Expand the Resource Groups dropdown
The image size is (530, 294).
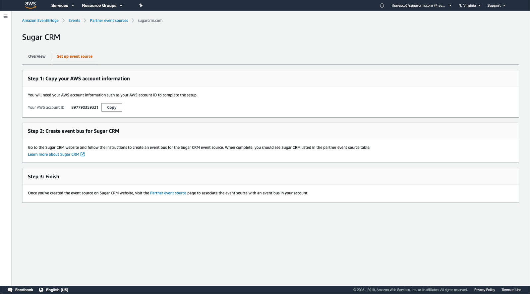102,5
